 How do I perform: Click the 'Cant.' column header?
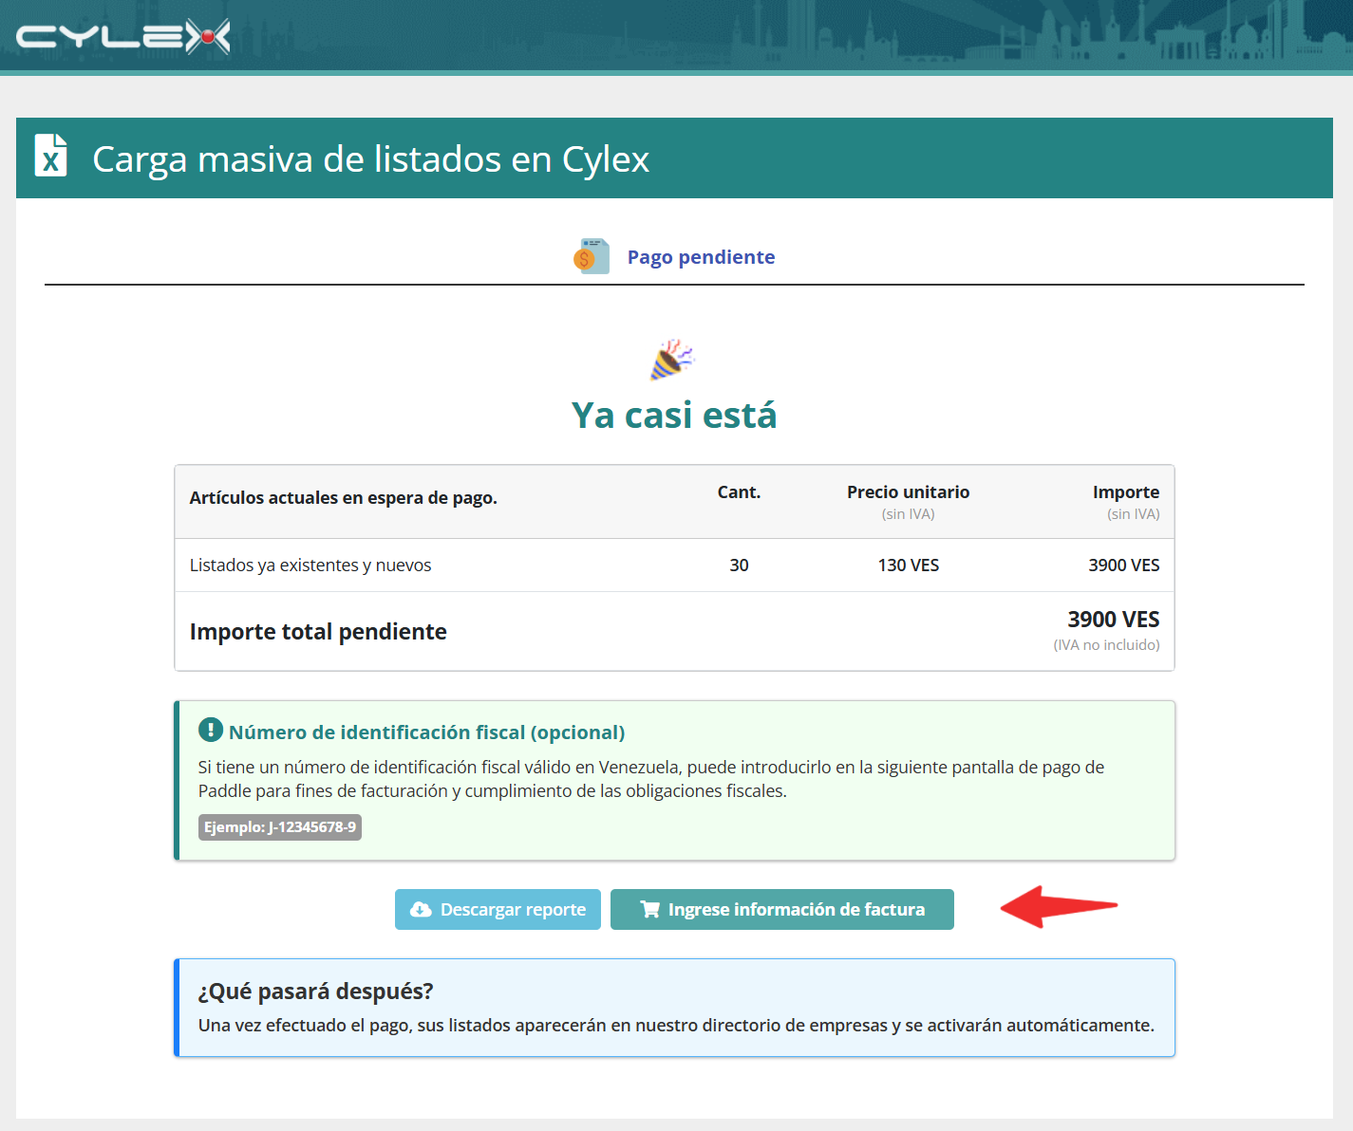point(739,492)
